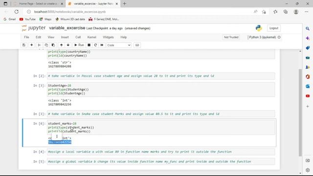Open the Code cell type dropdown
Viewport: 313px width, 176px height.
119,45
